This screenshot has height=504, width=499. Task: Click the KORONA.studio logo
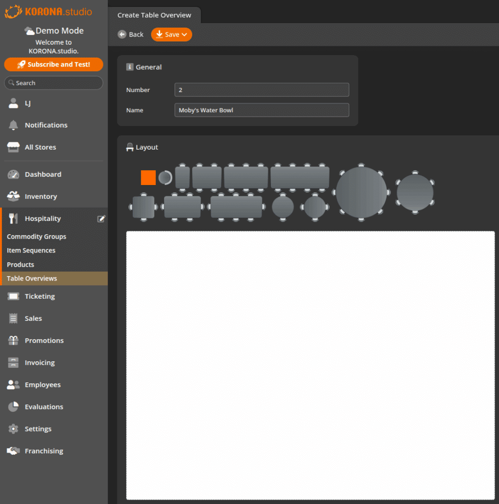pos(49,12)
